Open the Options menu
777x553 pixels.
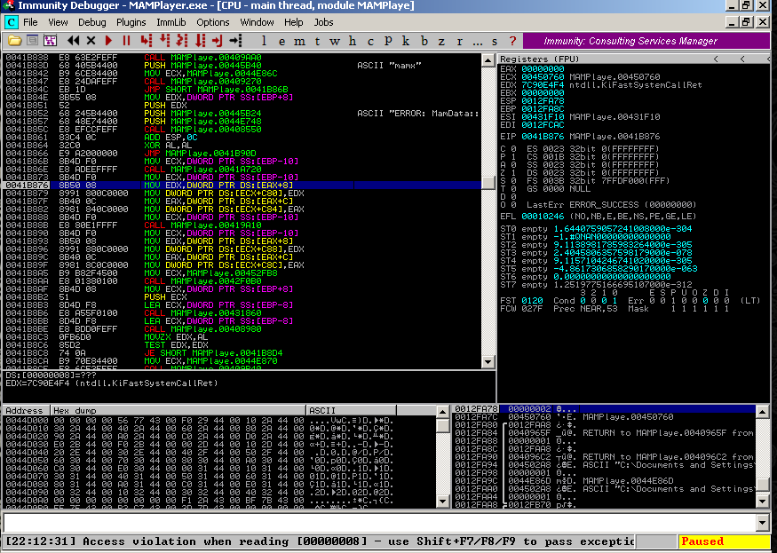[213, 22]
